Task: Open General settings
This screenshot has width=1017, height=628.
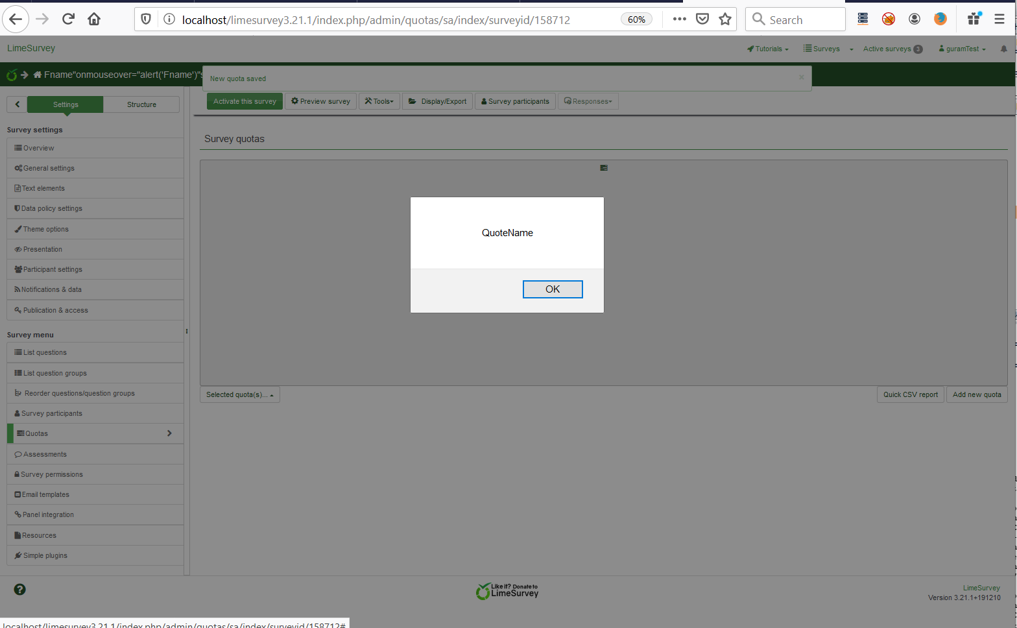Action: (95, 168)
